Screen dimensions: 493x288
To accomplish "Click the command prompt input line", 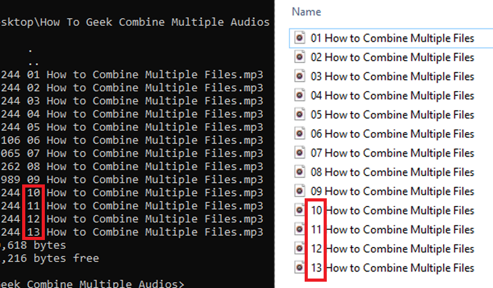I will point(95,284).
